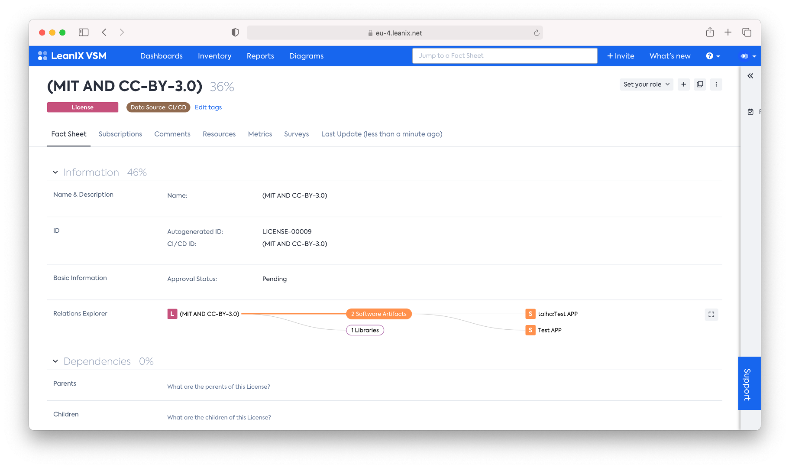
Task: Add children via 'What are the children' field
Action: click(x=219, y=417)
